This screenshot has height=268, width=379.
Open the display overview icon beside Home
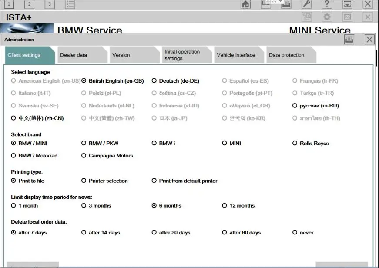266,4
